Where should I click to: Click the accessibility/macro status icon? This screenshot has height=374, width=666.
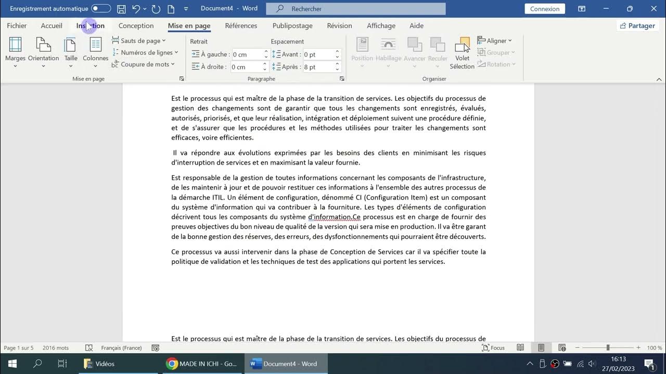[x=155, y=348]
